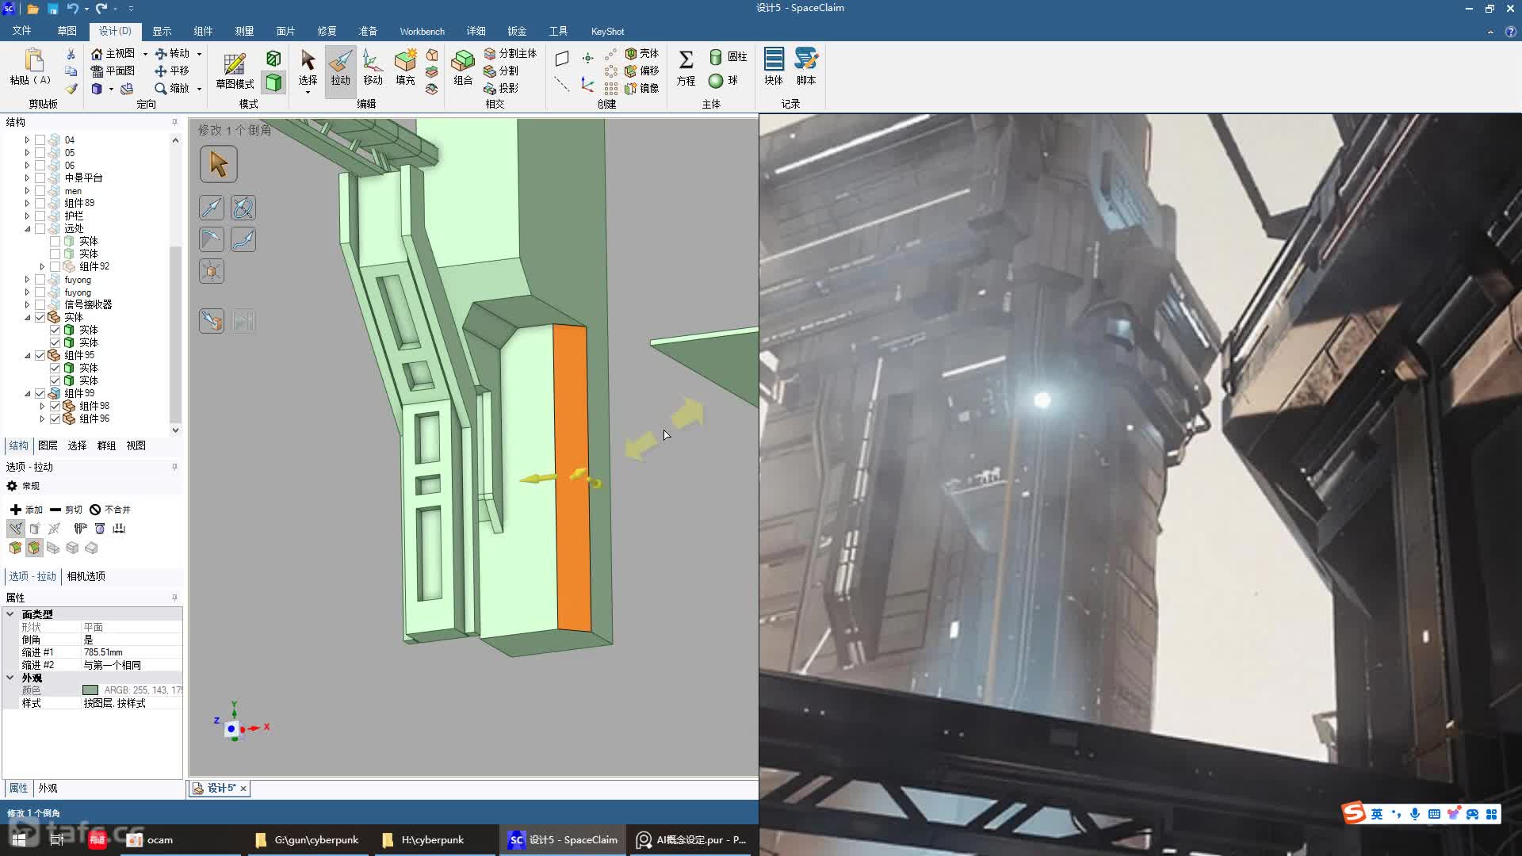
Task: Open the 块体 blocks recording
Action: pyautogui.click(x=774, y=68)
